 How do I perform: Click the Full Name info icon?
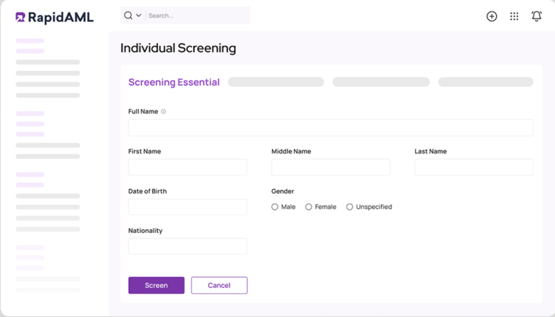(164, 111)
